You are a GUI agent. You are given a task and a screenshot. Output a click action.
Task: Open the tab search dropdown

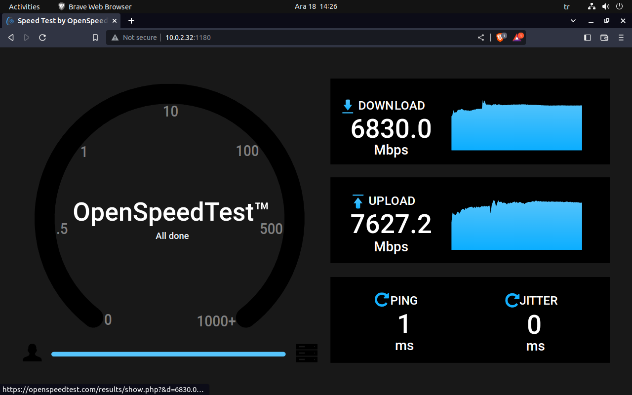point(573,21)
